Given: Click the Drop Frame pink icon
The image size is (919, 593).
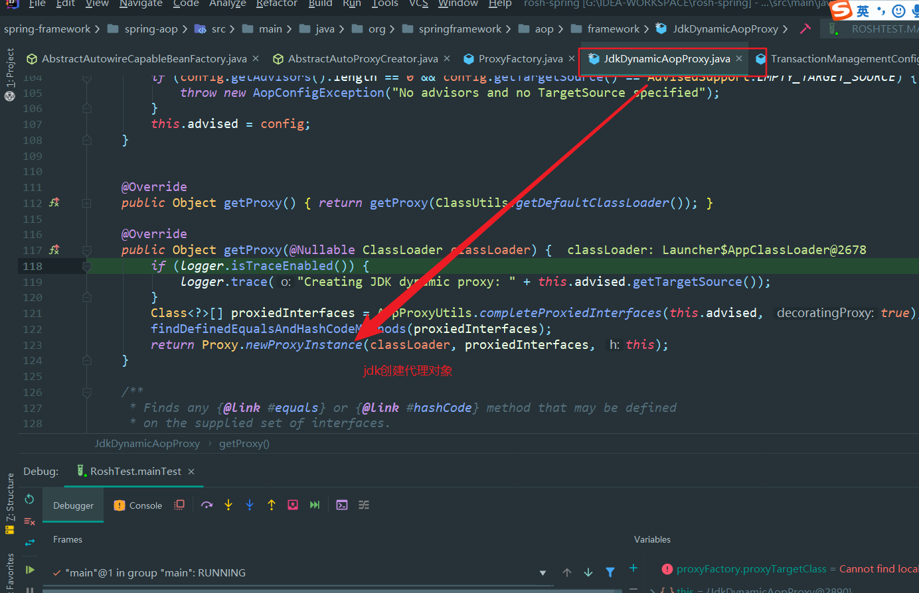Looking at the screenshot, I should (x=293, y=505).
